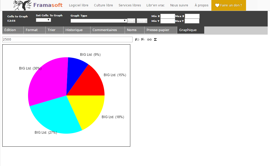Click the Sigma sum icon
The image size is (270, 166).
point(155,39)
